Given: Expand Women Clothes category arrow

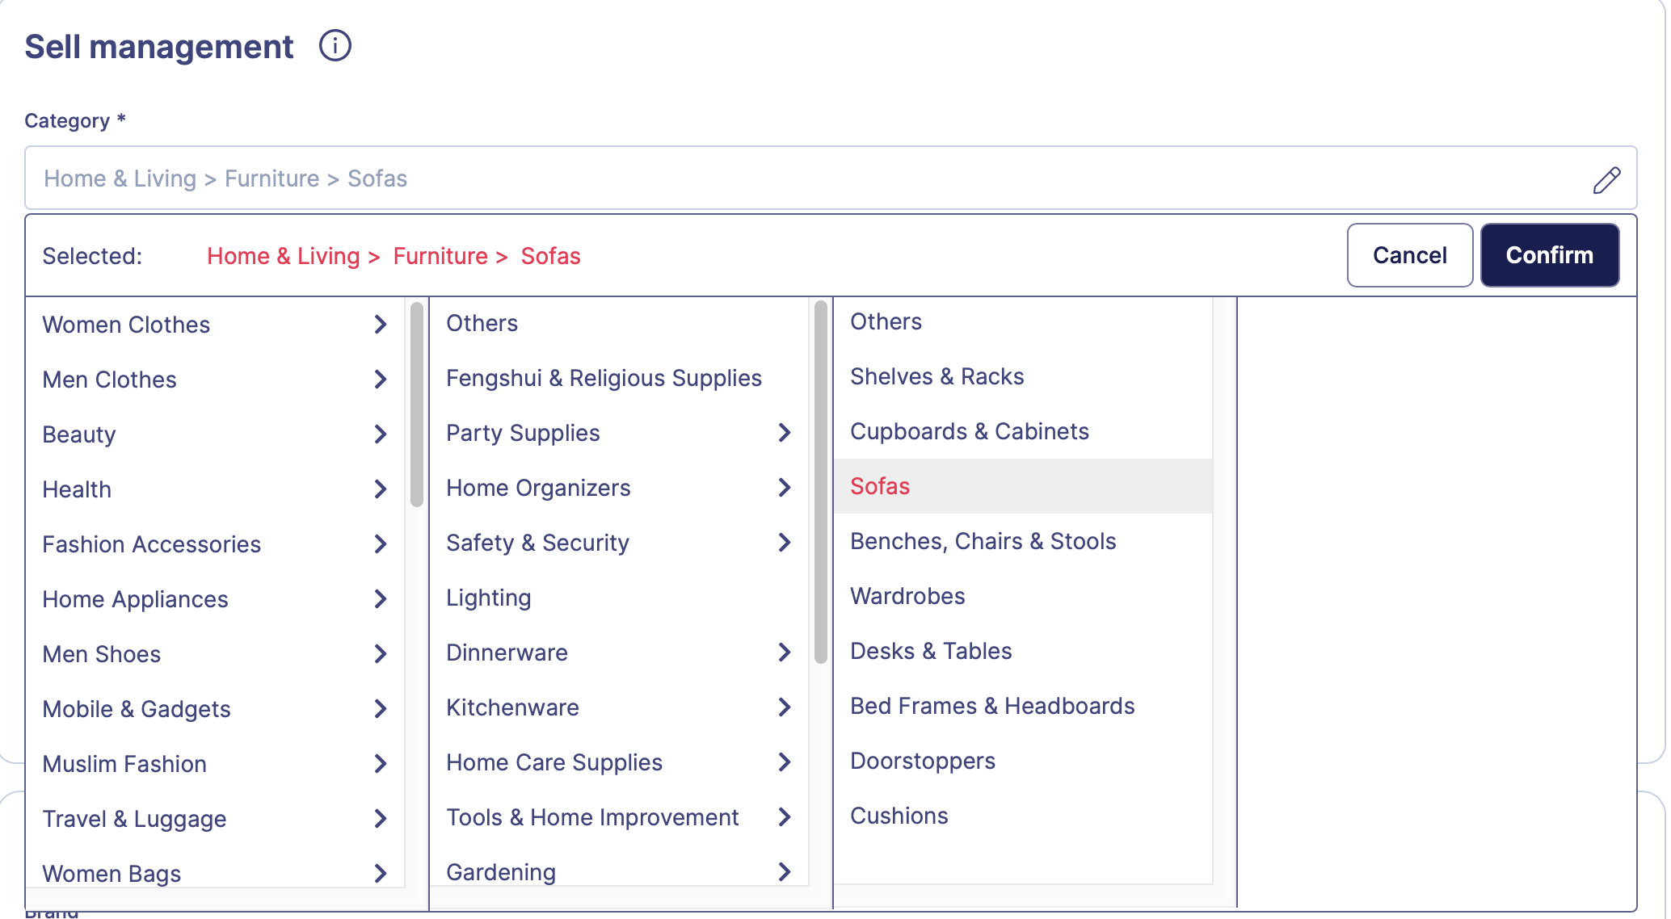Looking at the screenshot, I should tap(381, 325).
